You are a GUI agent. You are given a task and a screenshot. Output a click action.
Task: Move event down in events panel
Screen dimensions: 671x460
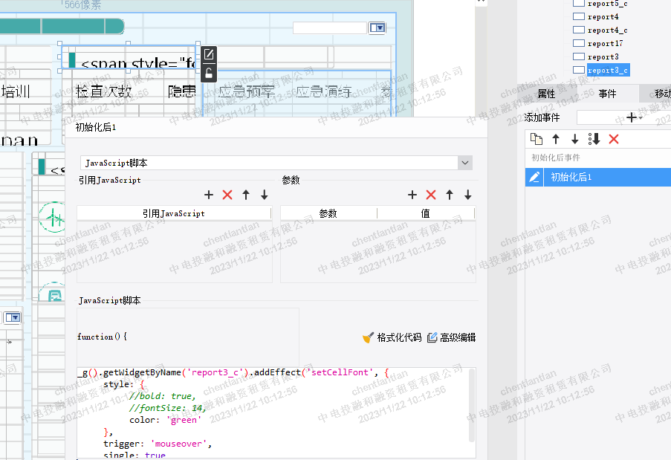(574, 139)
